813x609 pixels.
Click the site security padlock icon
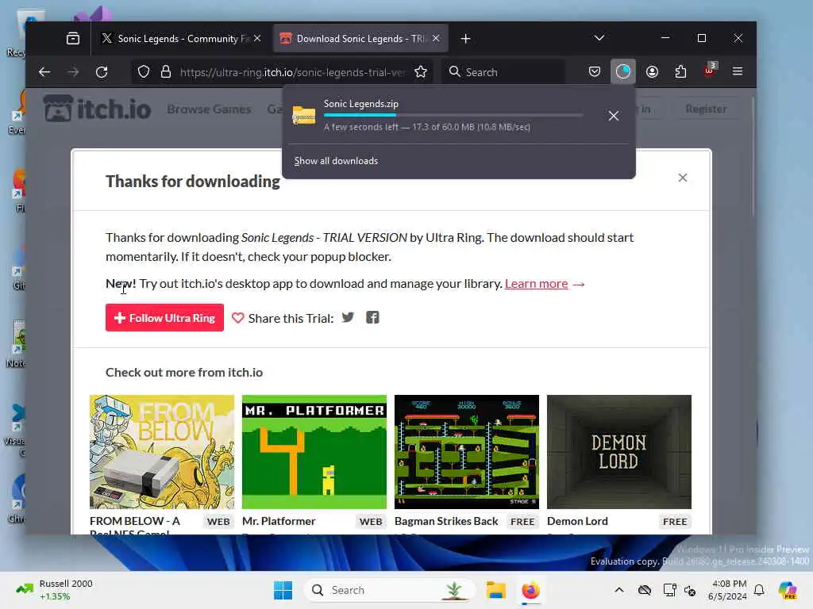pyautogui.click(x=166, y=72)
